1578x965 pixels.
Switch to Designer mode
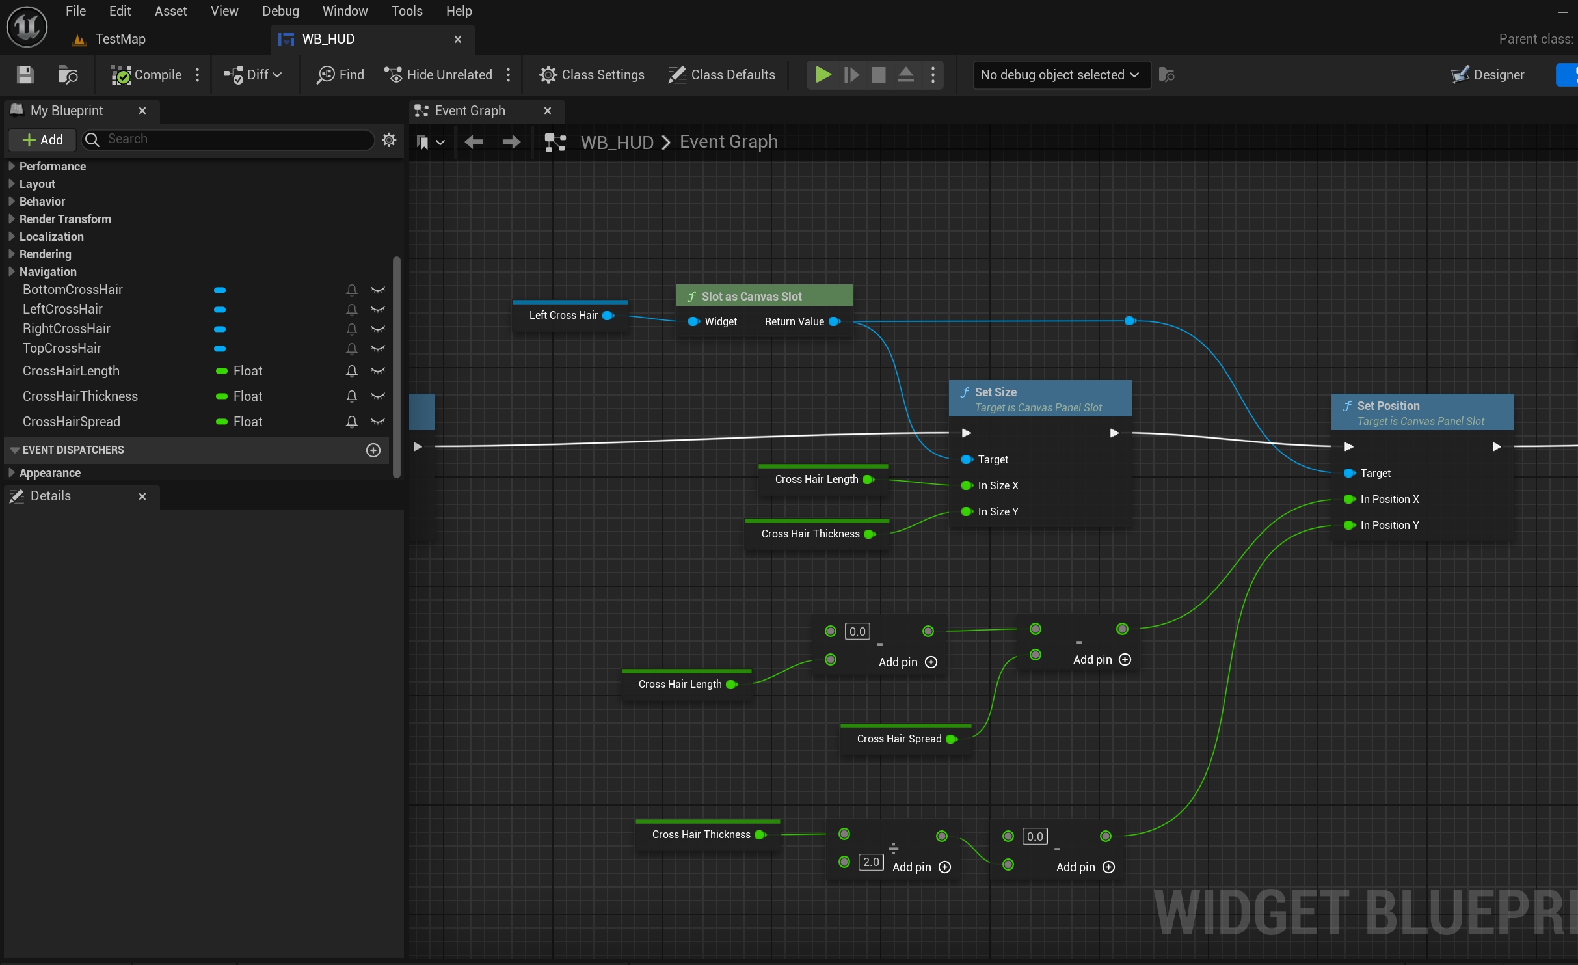tap(1488, 75)
